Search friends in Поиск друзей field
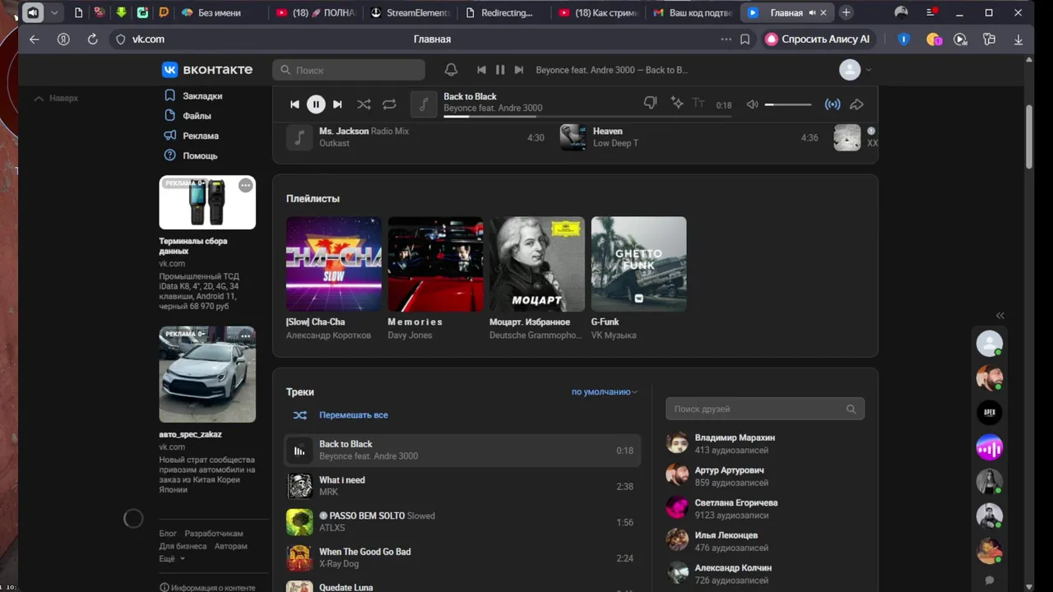This screenshot has width=1053, height=592. pyautogui.click(x=765, y=409)
